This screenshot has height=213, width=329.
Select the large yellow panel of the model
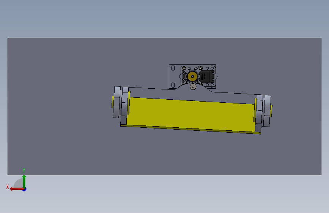191,114
